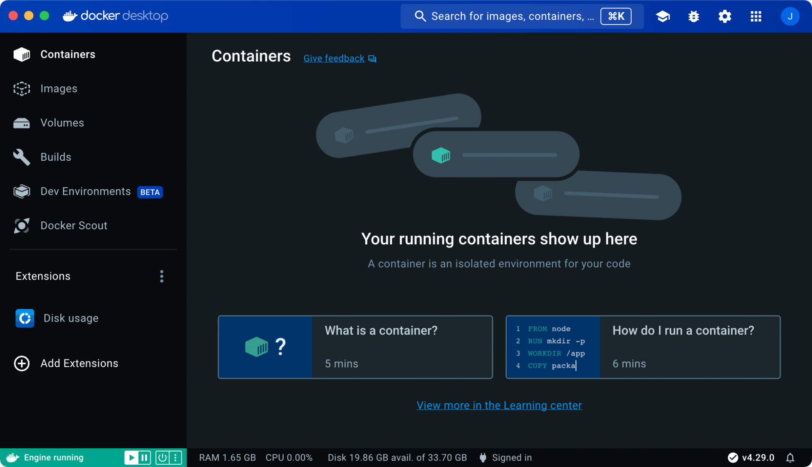Click the Dev Environments sidebar icon
Screen dimensions: 812x467
click(22, 192)
